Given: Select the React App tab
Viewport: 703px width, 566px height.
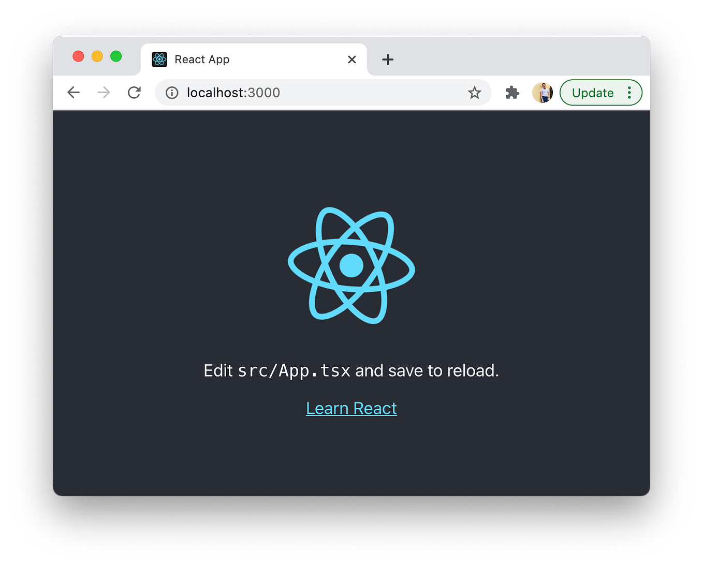Looking at the screenshot, I should [233, 59].
